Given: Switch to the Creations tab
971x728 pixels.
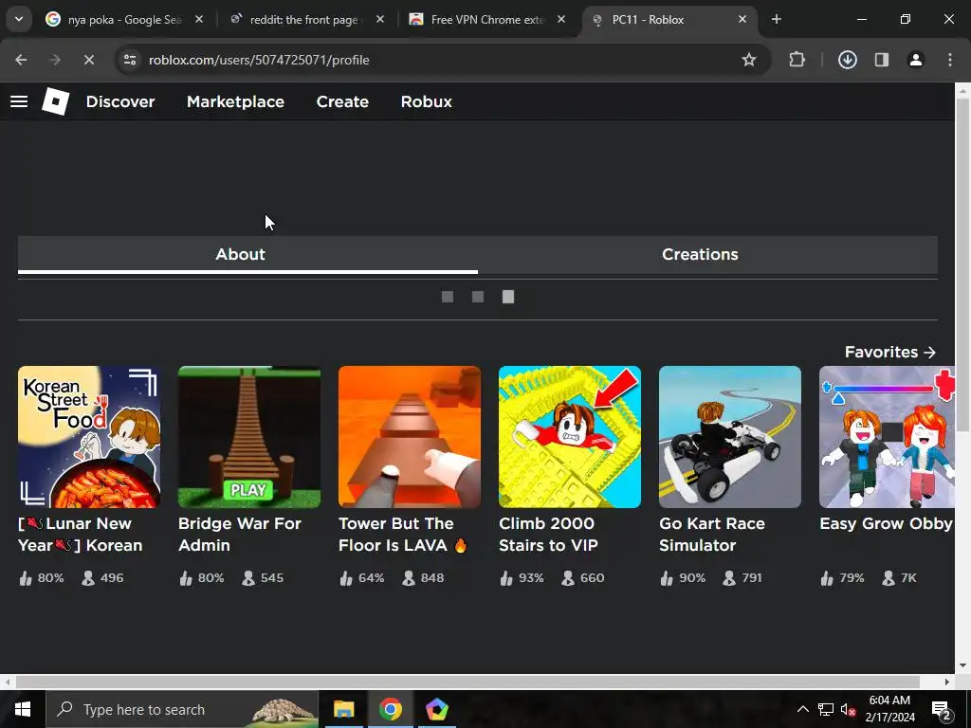Looking at the screenshot, I should click(707, 254).
